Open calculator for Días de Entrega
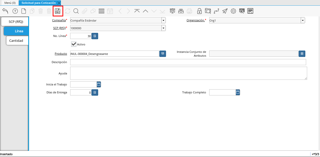The image size is (320, 157). pos(95,92)
